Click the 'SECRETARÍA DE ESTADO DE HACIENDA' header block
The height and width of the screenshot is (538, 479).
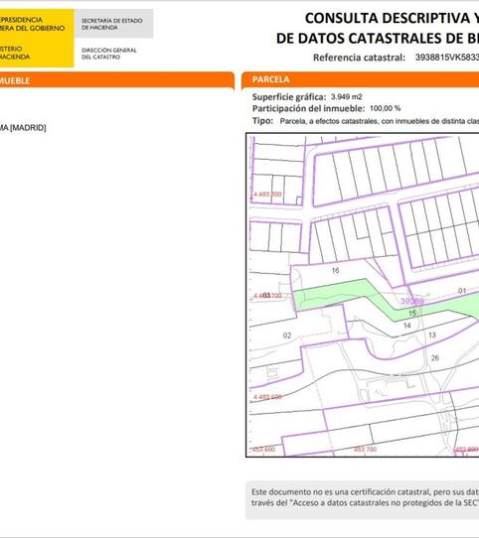(113, 24)
